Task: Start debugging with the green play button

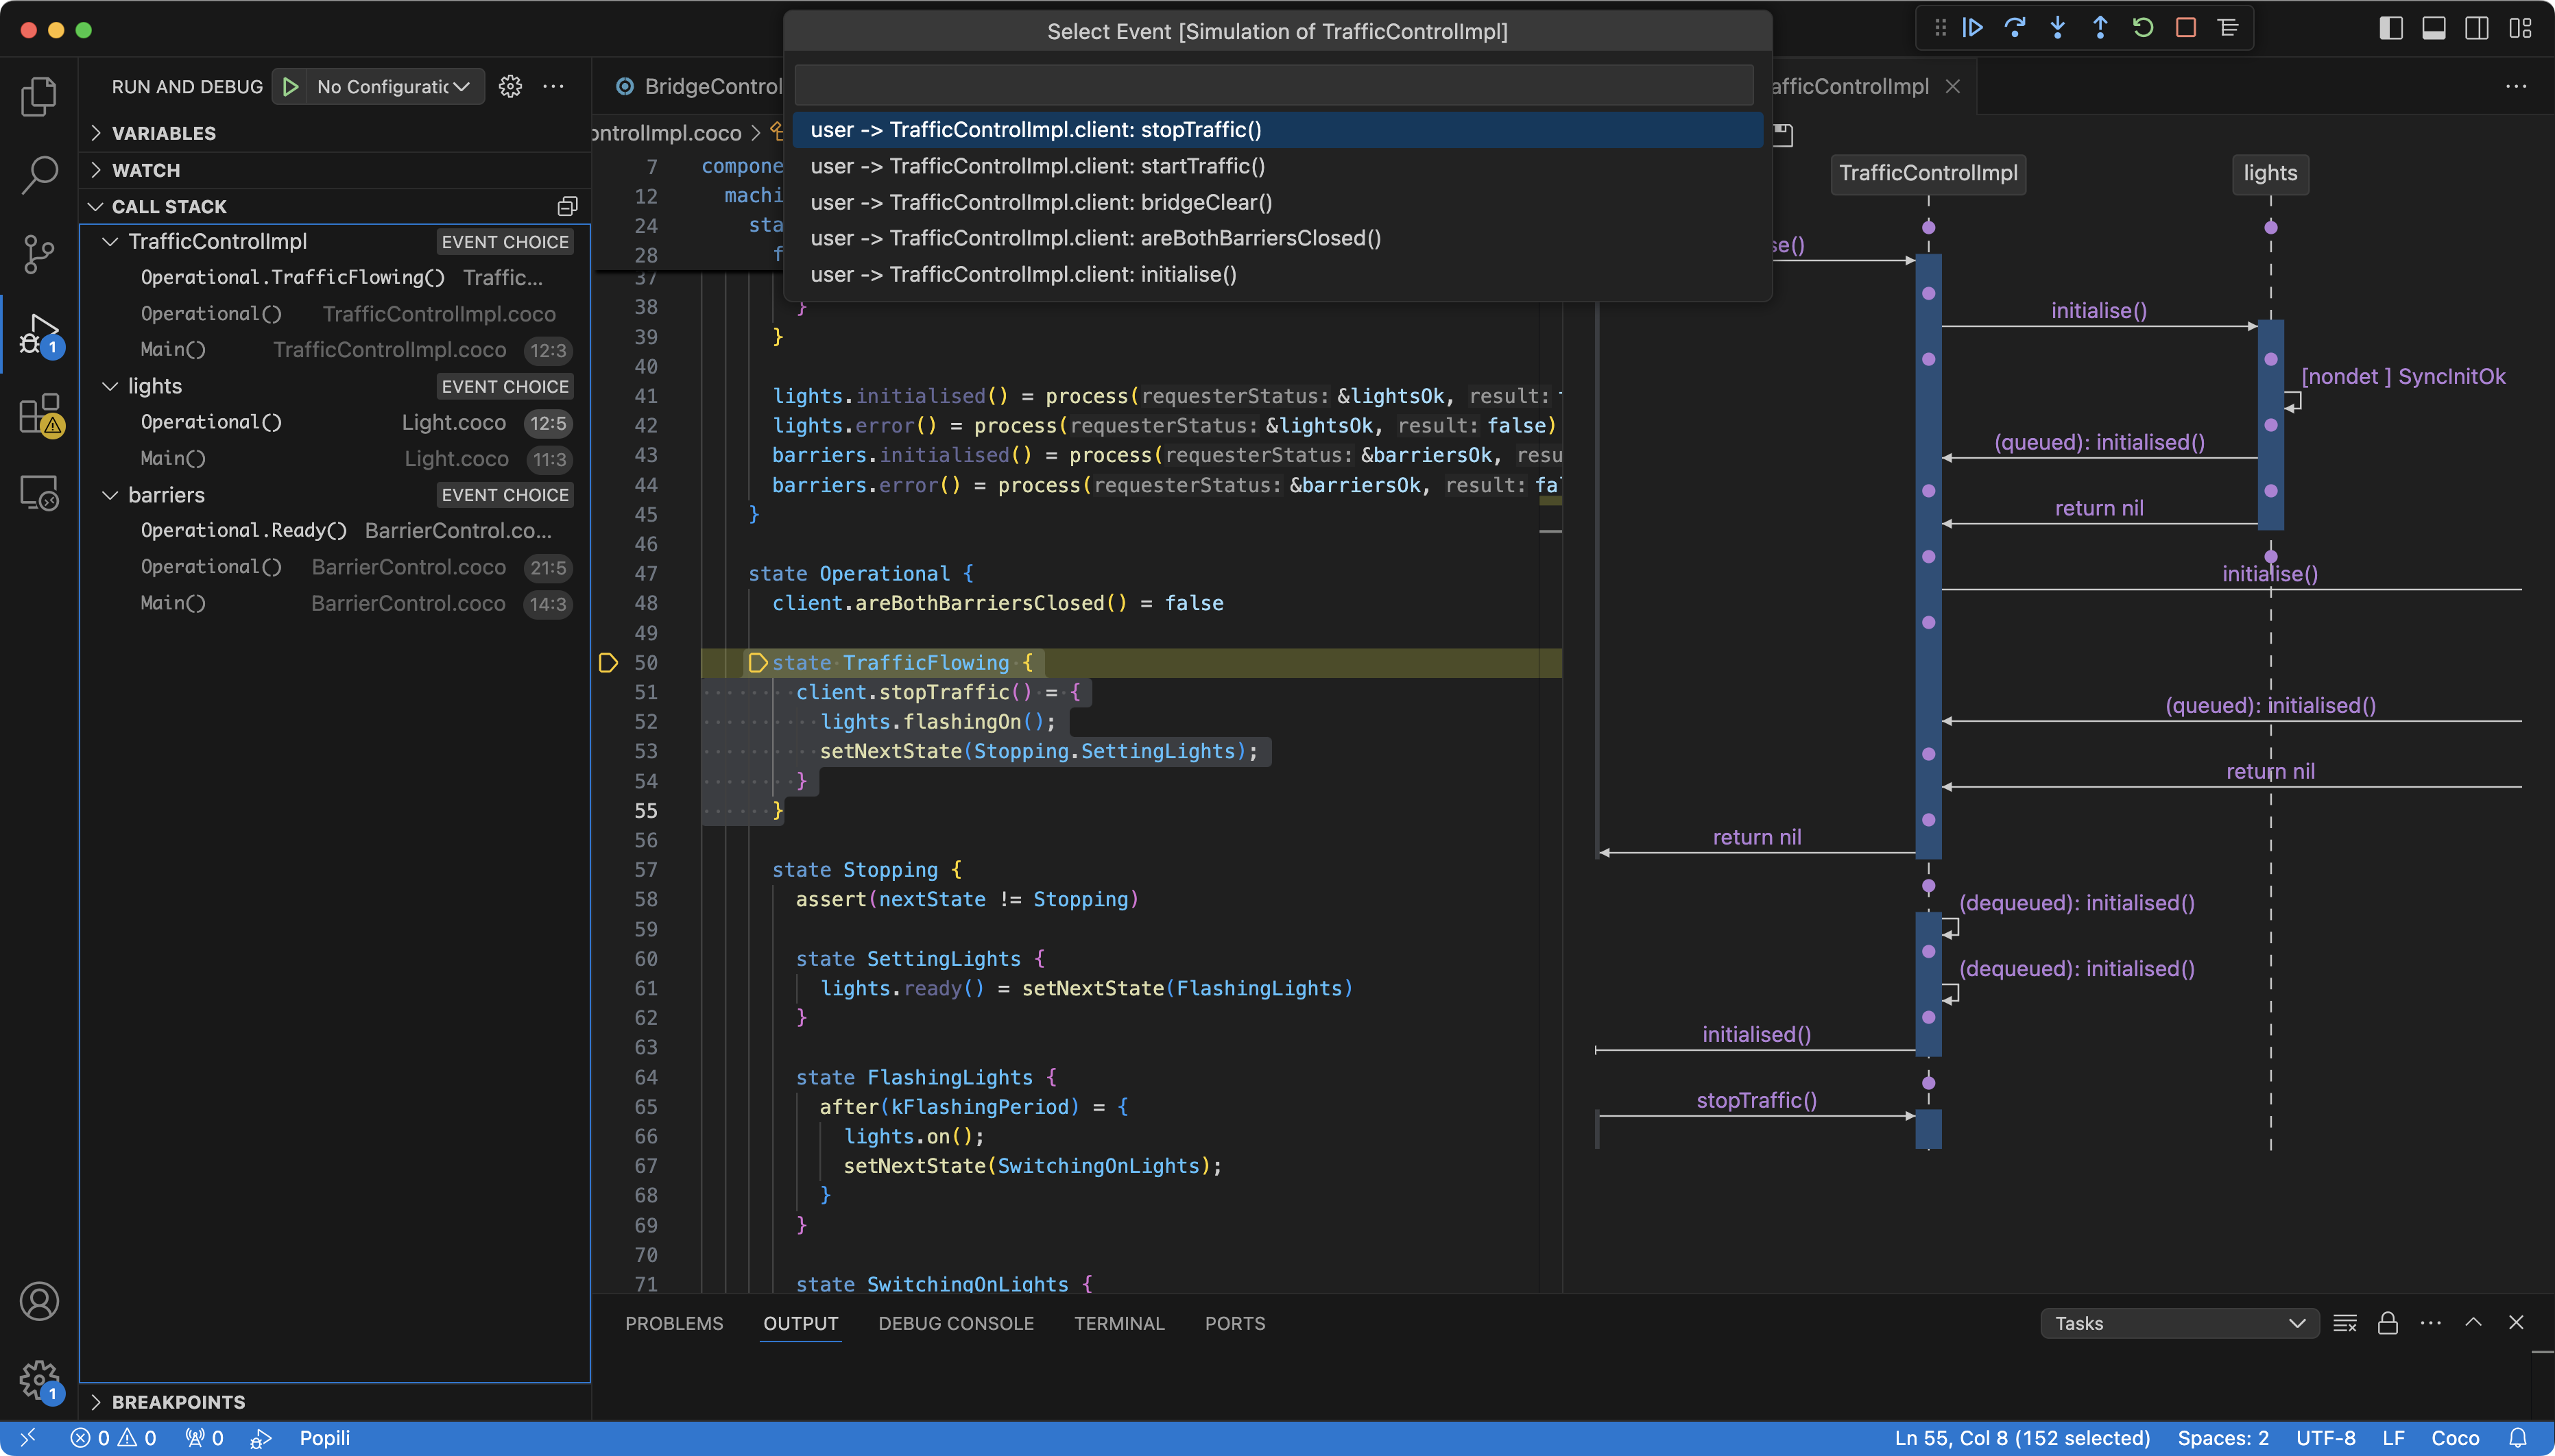Action: (290, 87)
